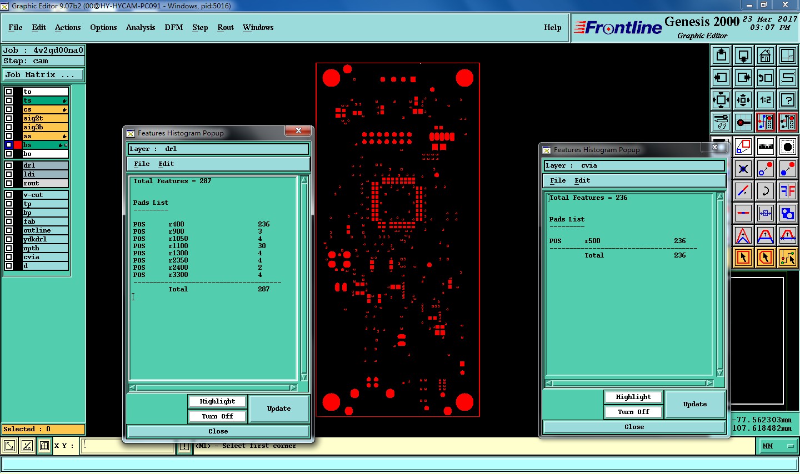Select the ruler measurement tool

pyautogui.click(x=766, y=147)
